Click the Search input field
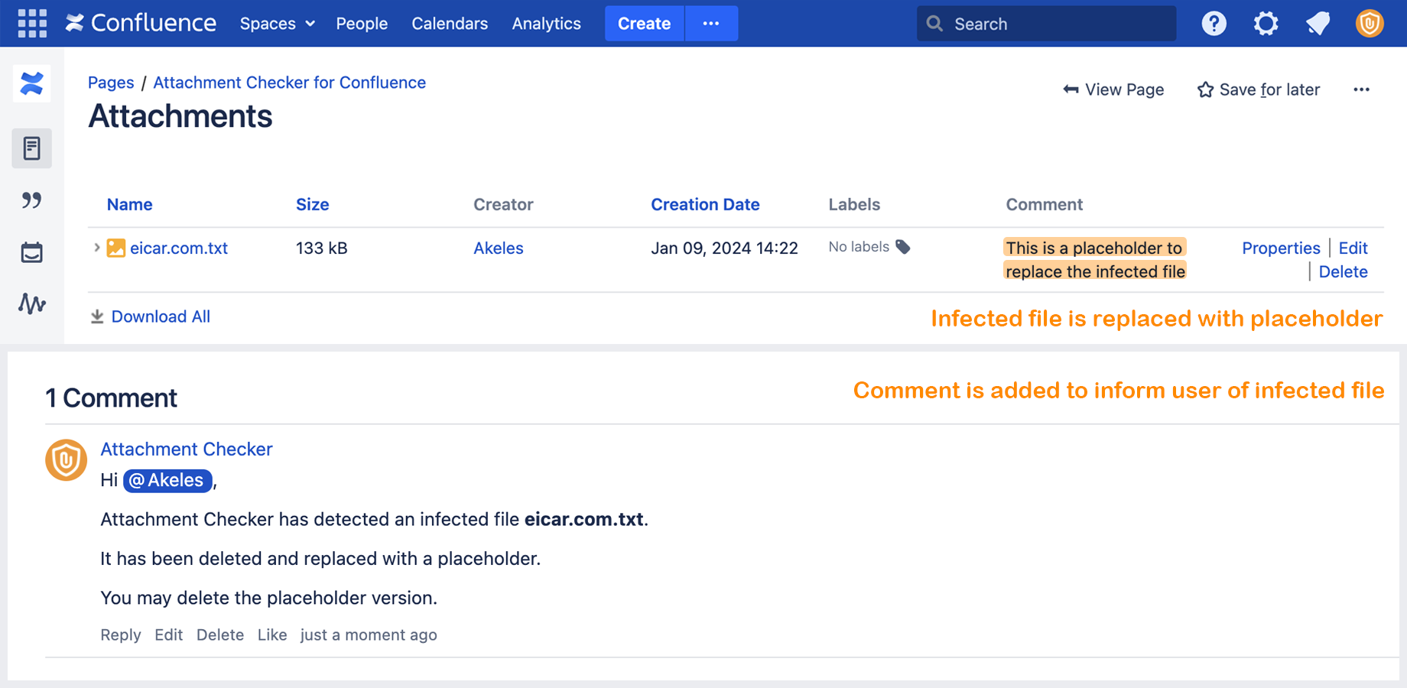The width and height of the screenshot is (1407, 688). pos(1046,24)
